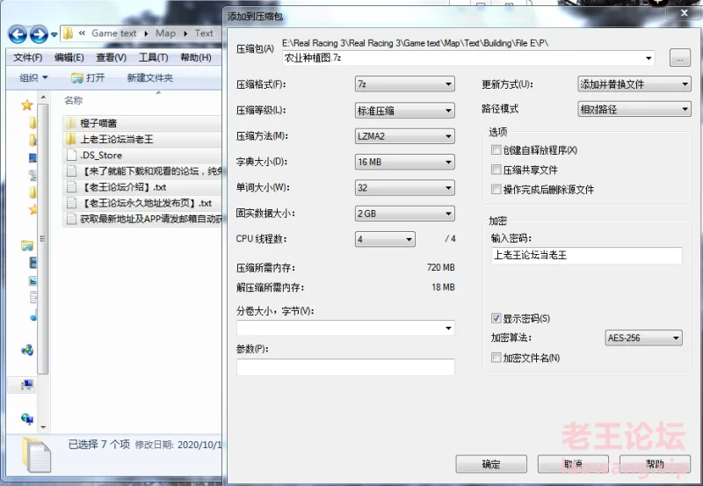
Task: Select the Favorites star in navigation pane
Action: tap(29, 105)
